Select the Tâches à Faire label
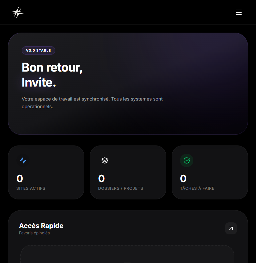The image size is (256, 263). 197,188
